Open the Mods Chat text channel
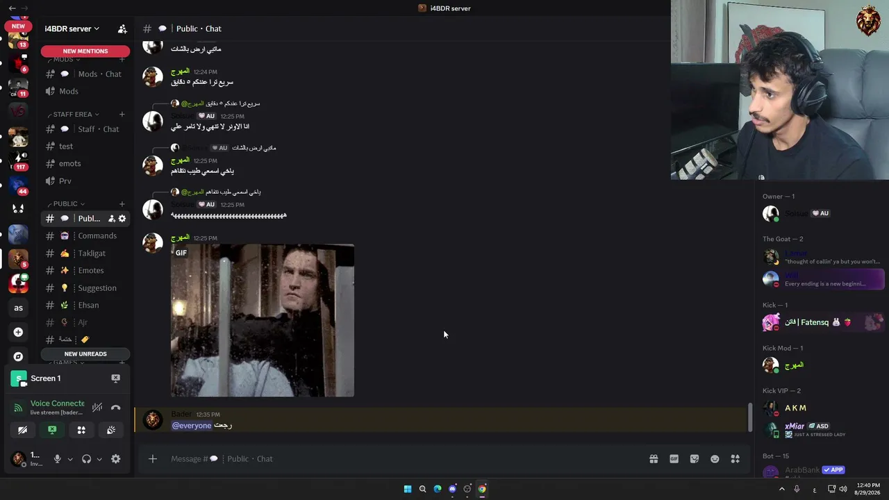This screenshot has height=500, width=889. 85,74
